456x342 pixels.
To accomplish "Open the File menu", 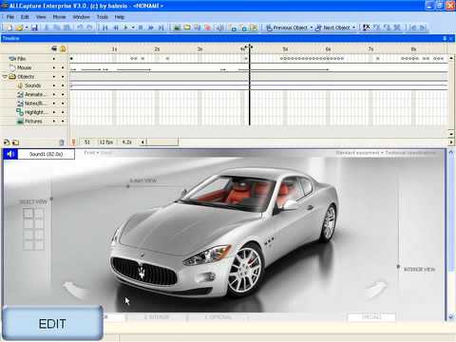I will coord(10,17).
